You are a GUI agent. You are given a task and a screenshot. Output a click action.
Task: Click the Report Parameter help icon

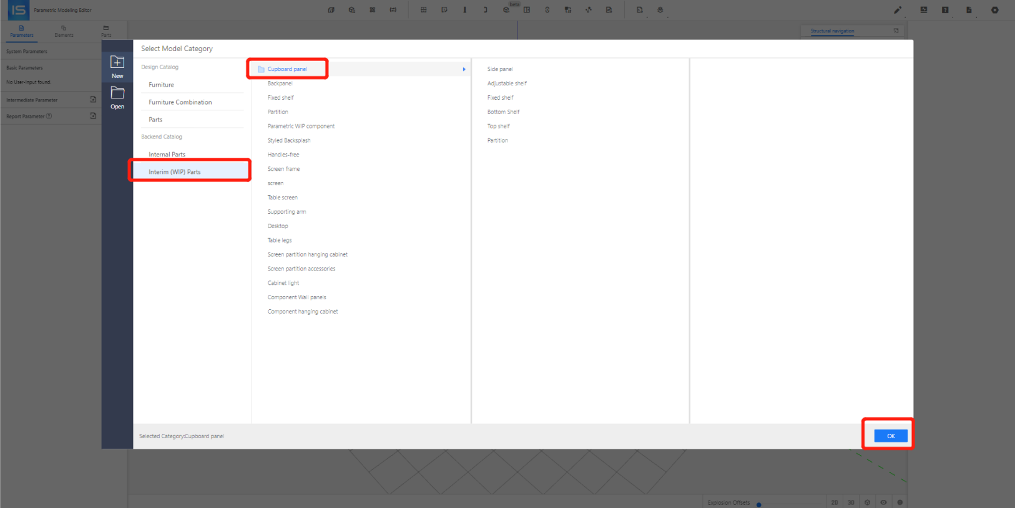point(49,116)
